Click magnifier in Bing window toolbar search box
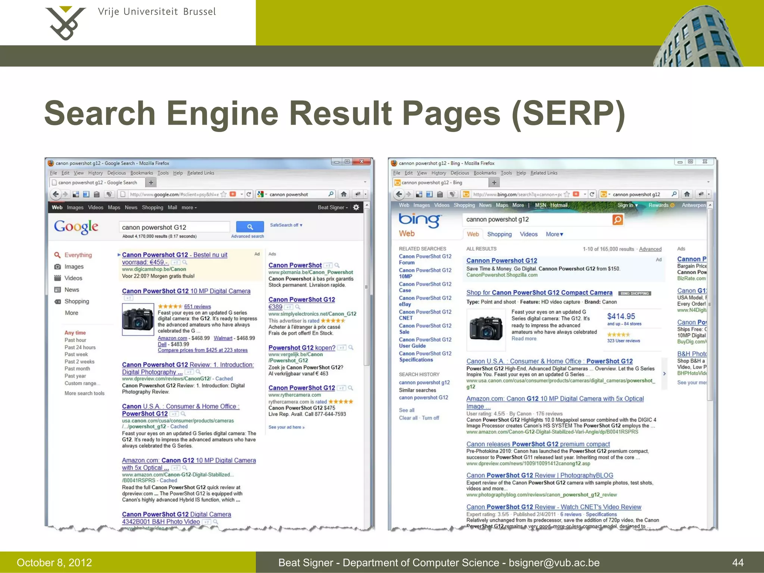 pyautogui.click(x=674, y=194)
